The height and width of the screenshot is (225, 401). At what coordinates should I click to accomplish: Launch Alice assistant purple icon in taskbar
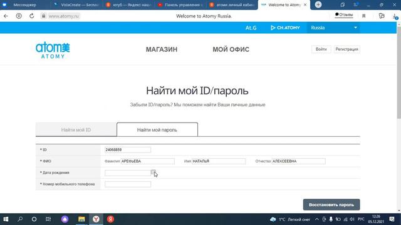pyautogui.click(x=65, y=219)
